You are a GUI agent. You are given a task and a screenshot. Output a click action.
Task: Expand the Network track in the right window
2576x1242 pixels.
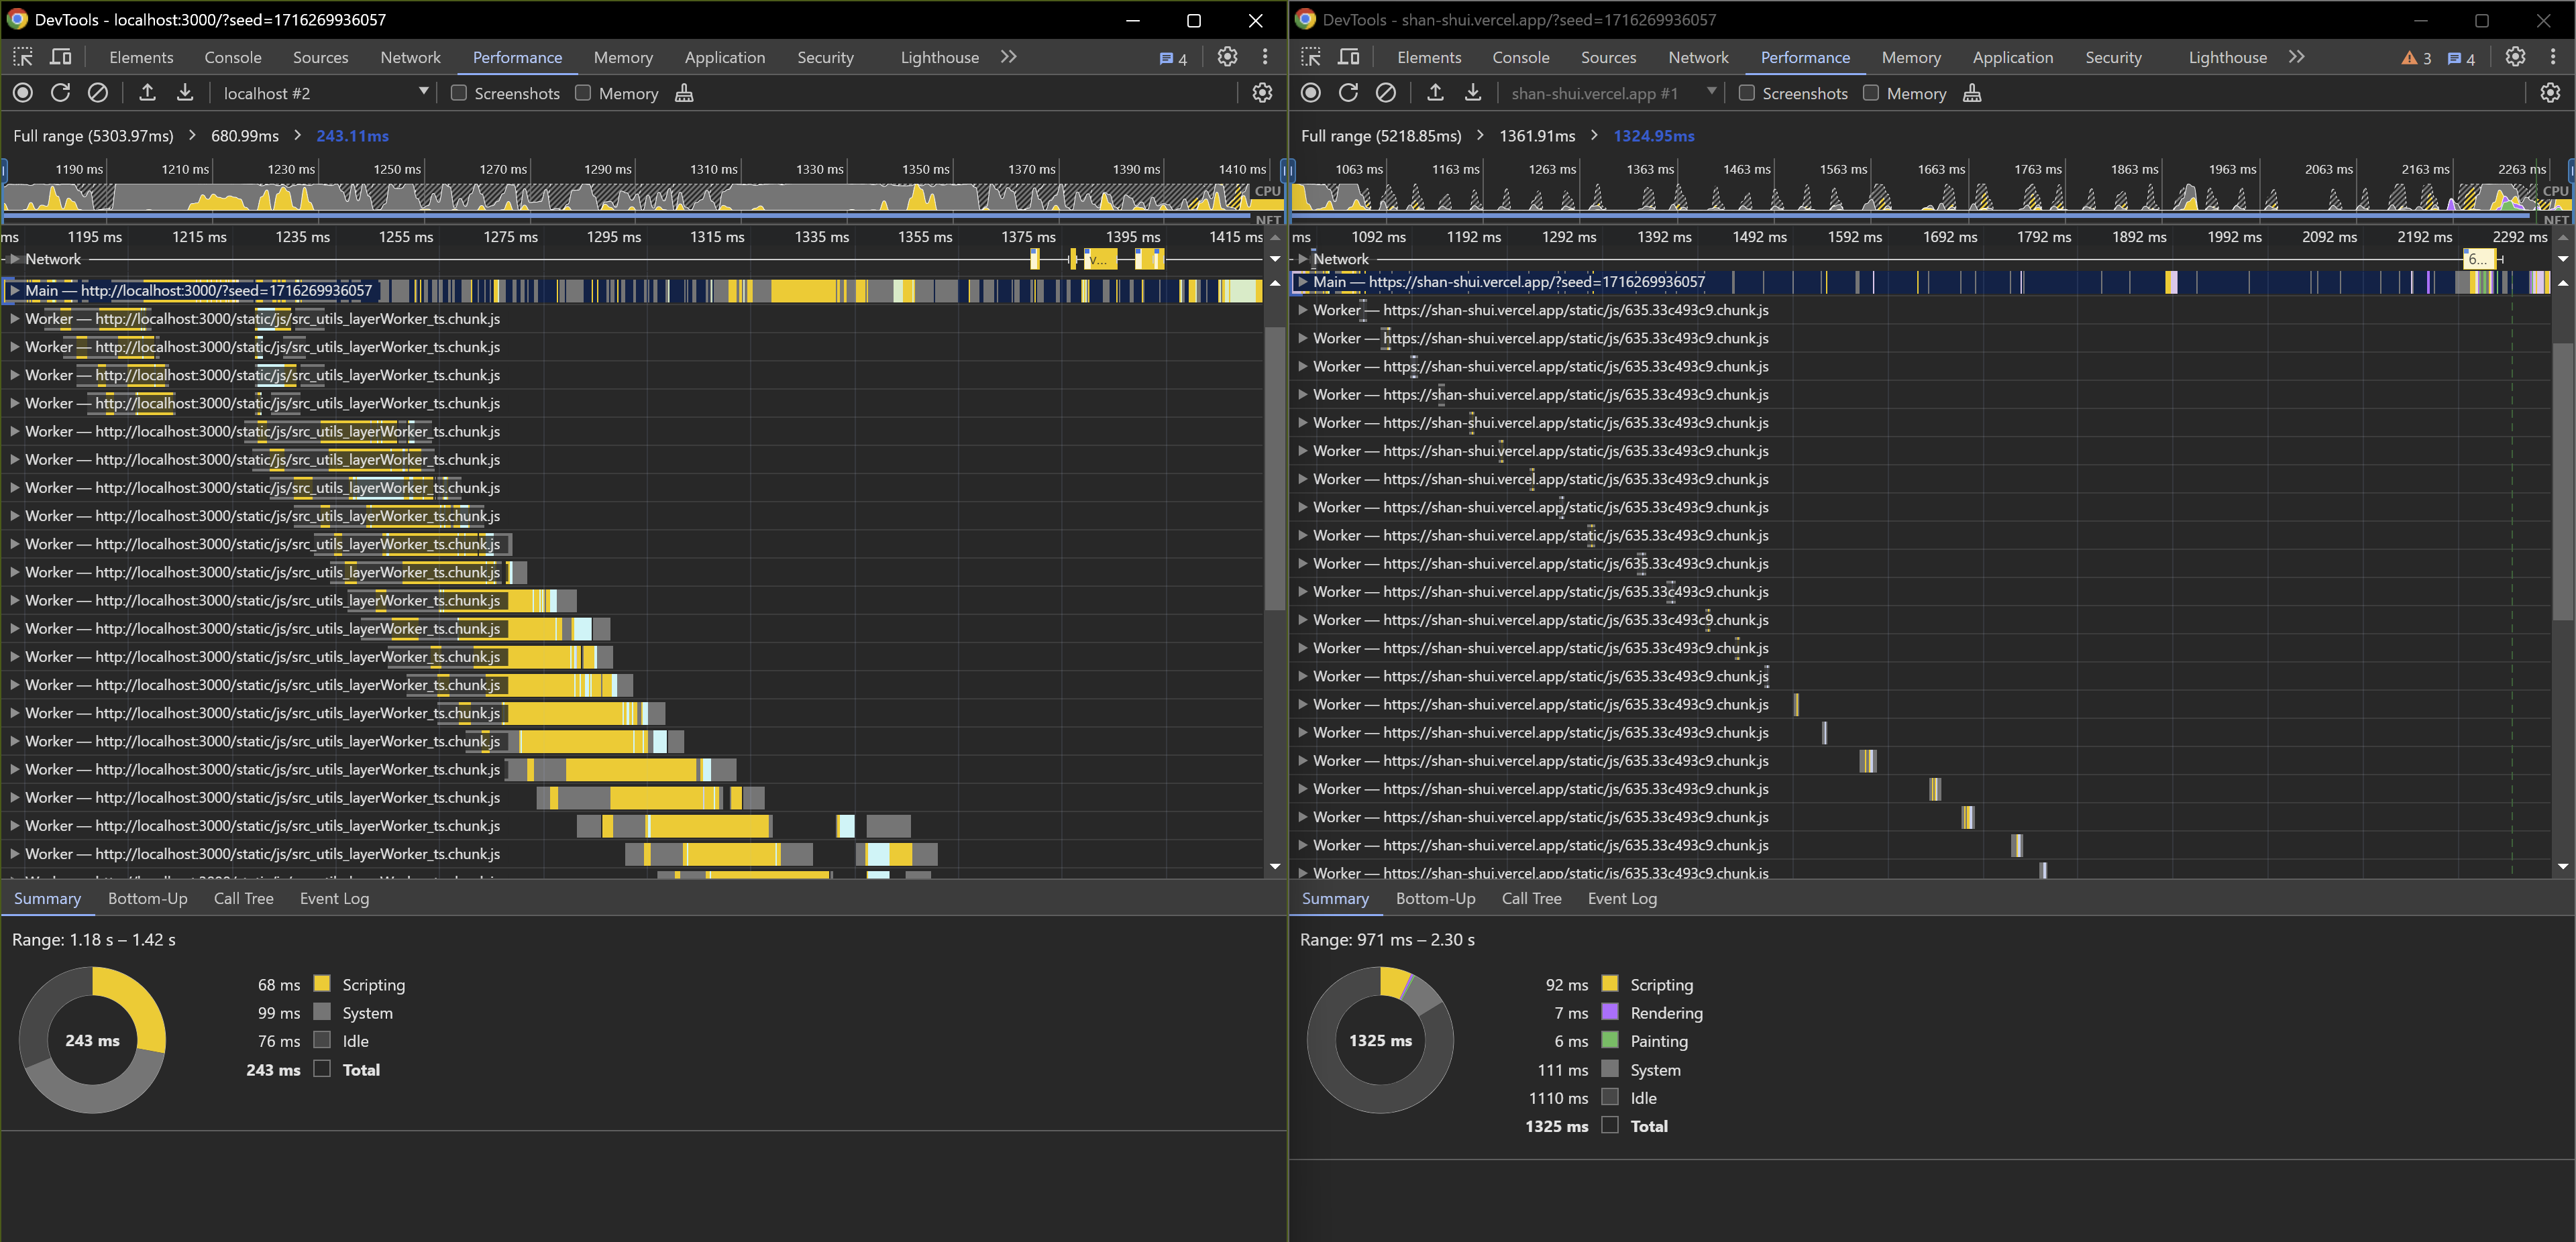[1303, 259]
